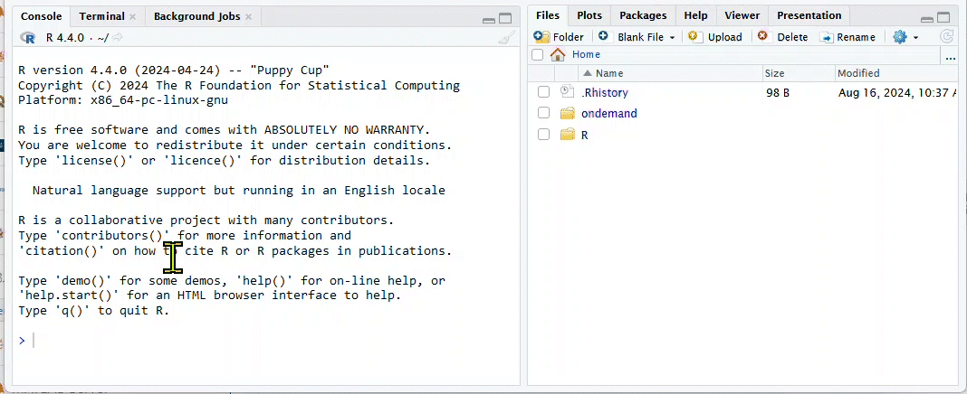Switch to the Background Jobs tab
Screen dimensions: 967x394
pos(203,16)
